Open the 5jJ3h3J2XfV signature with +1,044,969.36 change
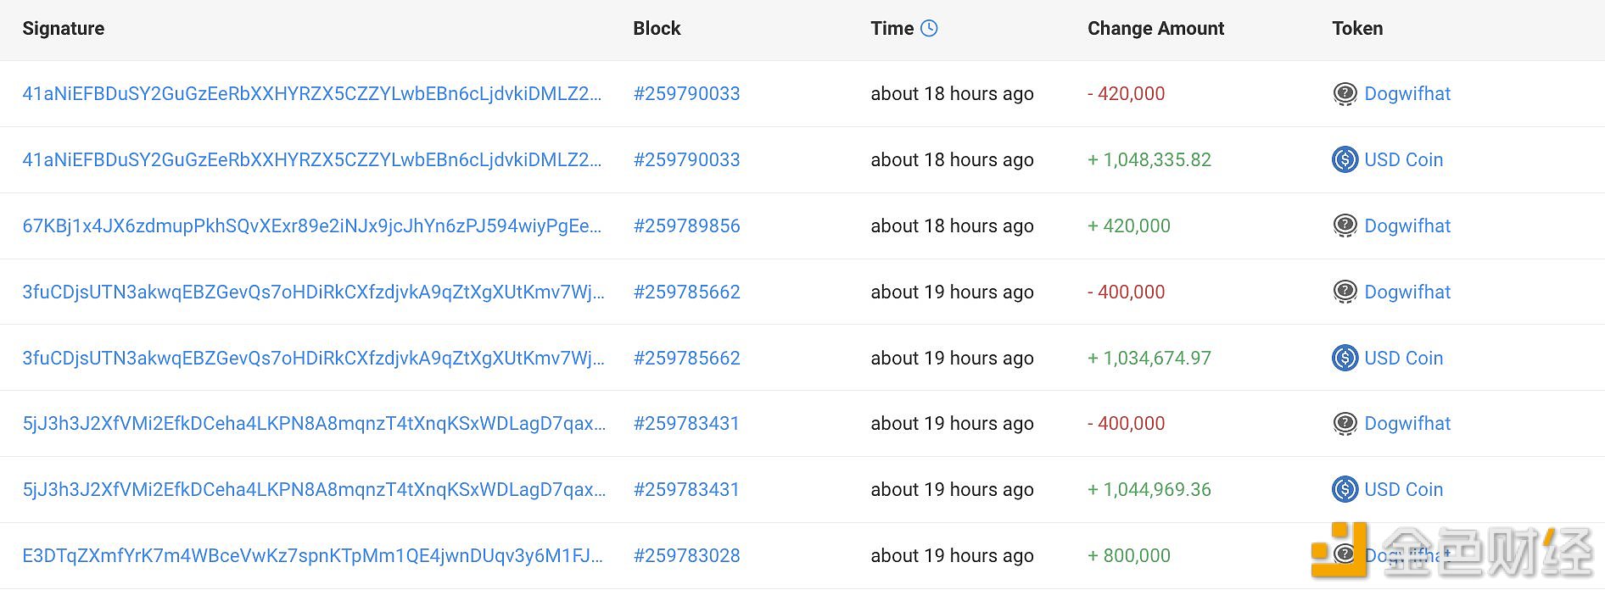 coord(314,489)
